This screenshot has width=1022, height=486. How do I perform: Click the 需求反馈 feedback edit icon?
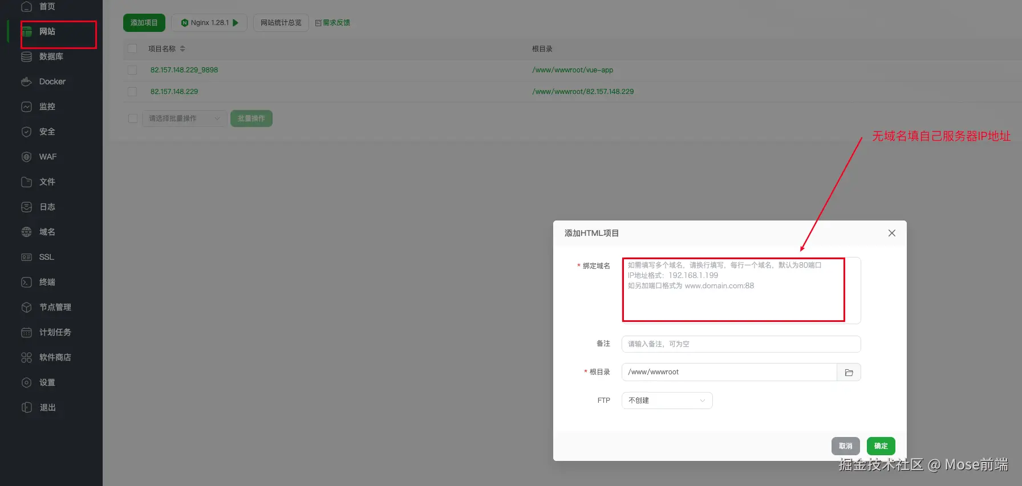click(318, 23)
